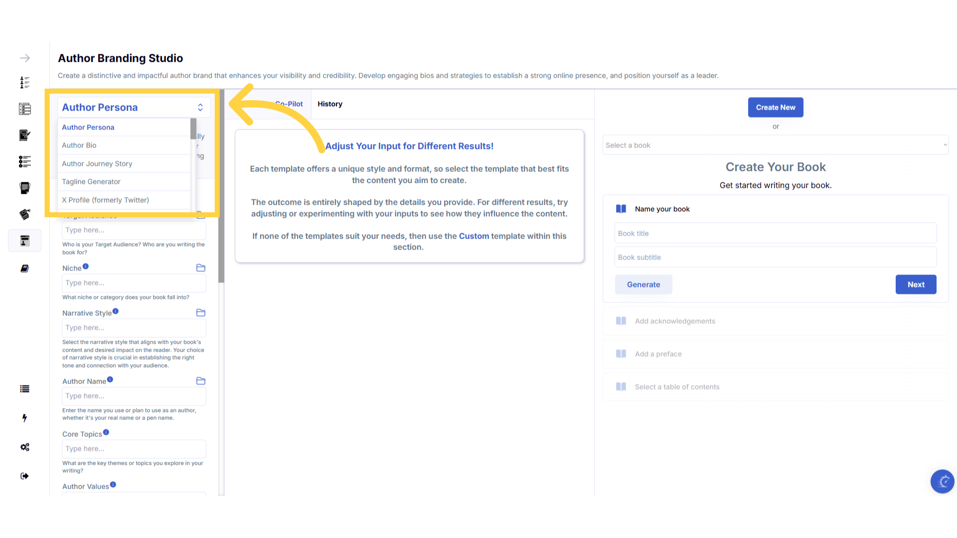
Task: Select the highlighted author profile page icon
Action: point(25,241)
